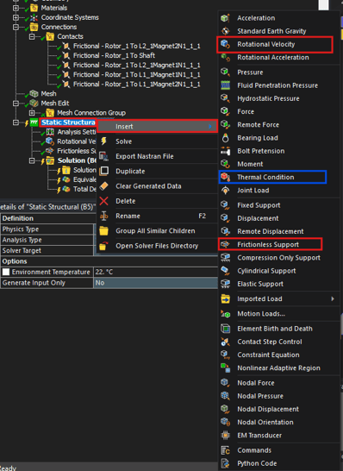Screen dimensions: 343x471
Task: Select the Mesh item in the tree
Action: coord(48,94)
